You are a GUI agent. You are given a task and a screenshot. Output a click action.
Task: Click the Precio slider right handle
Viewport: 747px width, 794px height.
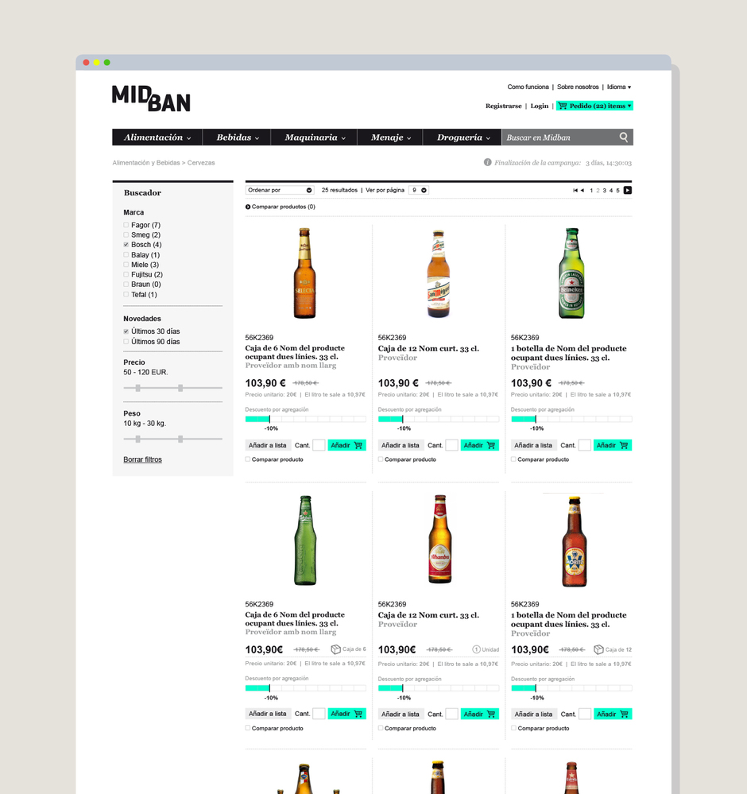pos(180,388)
